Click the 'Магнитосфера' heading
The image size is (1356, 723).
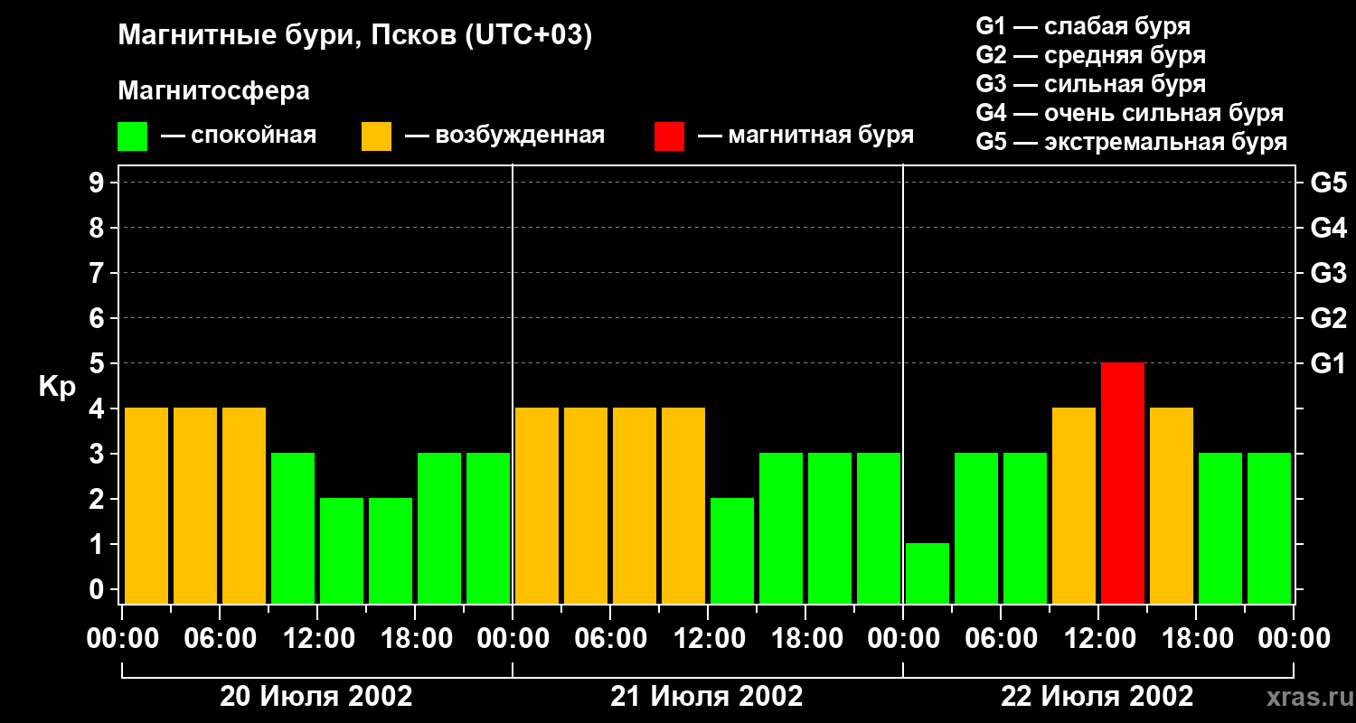pyautogui.click(x=213, y=91)
